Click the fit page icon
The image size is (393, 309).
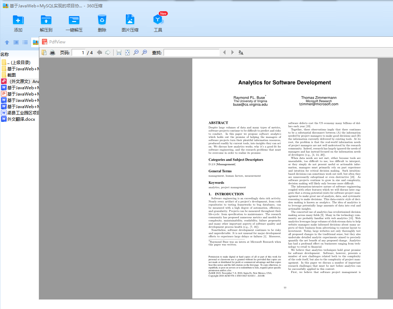tap(127, 52)
